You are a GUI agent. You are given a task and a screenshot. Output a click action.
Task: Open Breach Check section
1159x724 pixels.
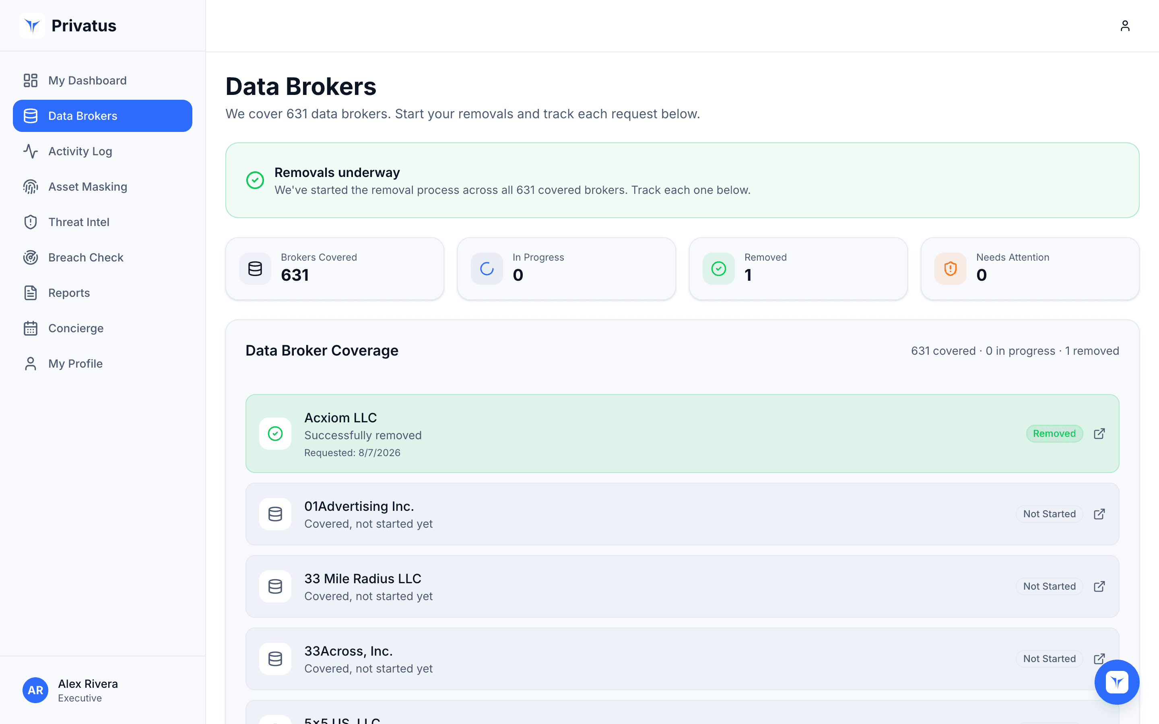pos(103,257)
